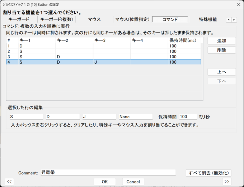Click third key edit box containing J
Viewport: 244px width, 187px height.
99,117
